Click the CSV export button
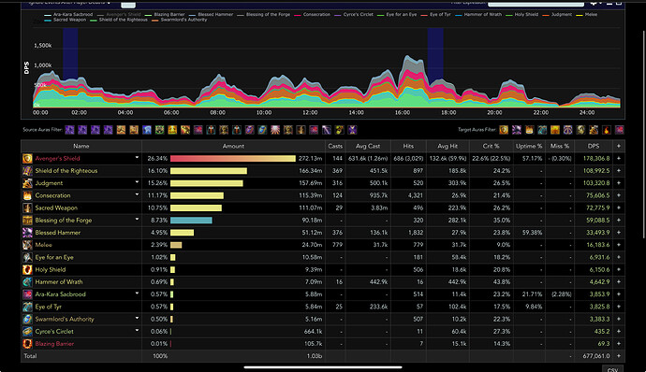The height and width of the screenshot is (372, 646). coord(612,369)
